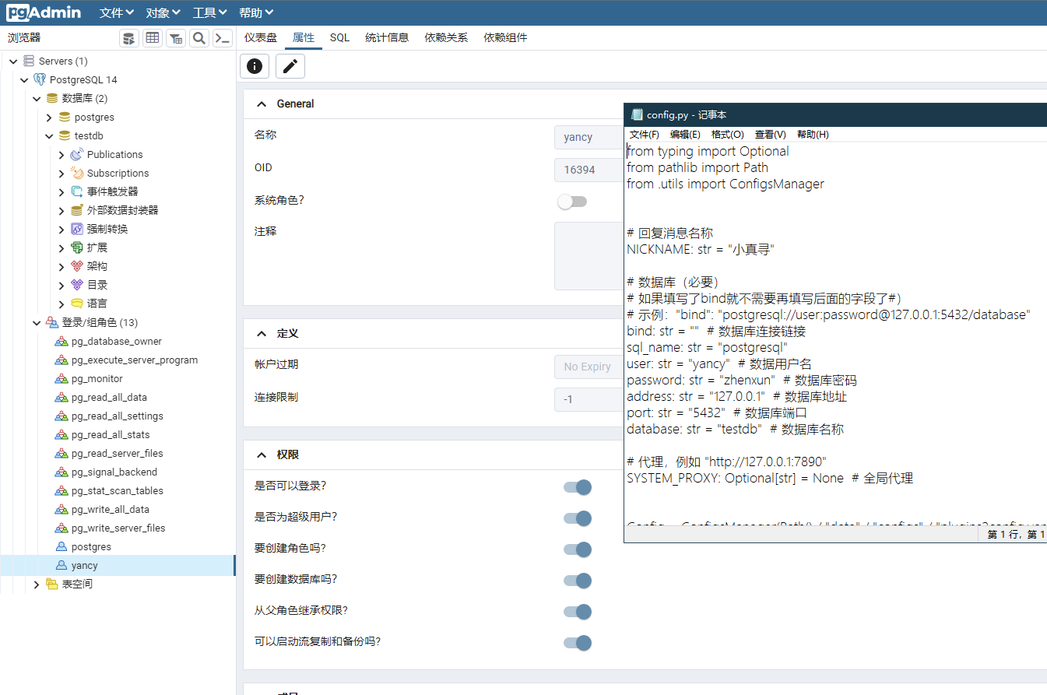Collapse the General section header
Image resolution: width=1047 pixels, height=695 pixels.
(262, 104)
